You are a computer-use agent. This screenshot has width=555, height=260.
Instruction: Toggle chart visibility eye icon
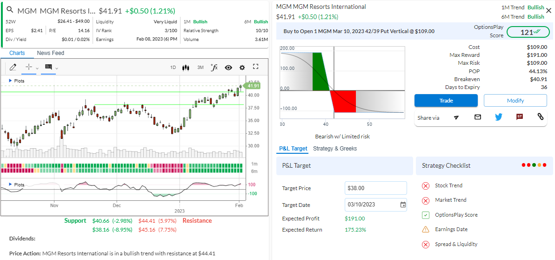(x=228, y=68)
